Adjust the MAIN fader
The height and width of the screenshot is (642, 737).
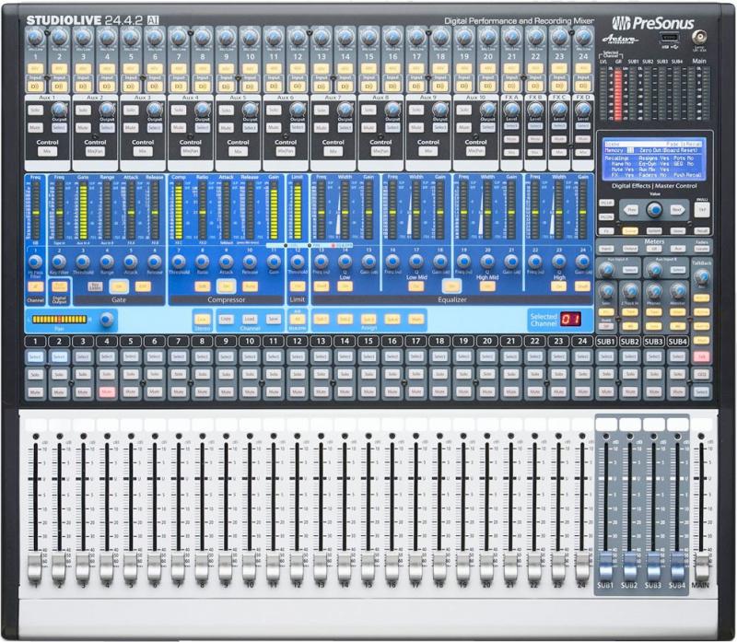coord(701,567)
